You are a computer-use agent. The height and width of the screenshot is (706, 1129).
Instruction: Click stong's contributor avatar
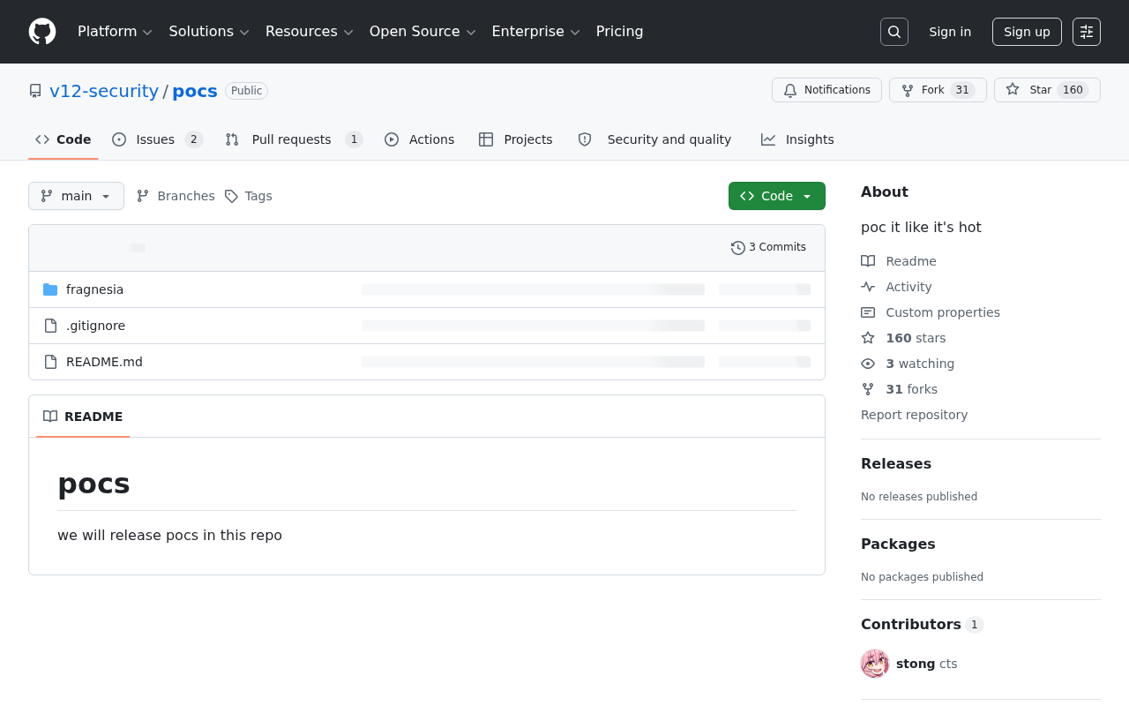tap(875, 664)
